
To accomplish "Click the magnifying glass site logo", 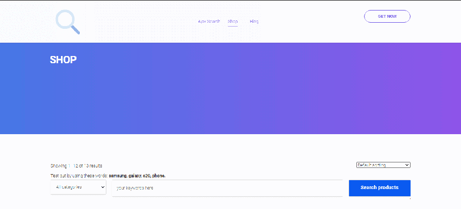I will click(x=68, y=22).
